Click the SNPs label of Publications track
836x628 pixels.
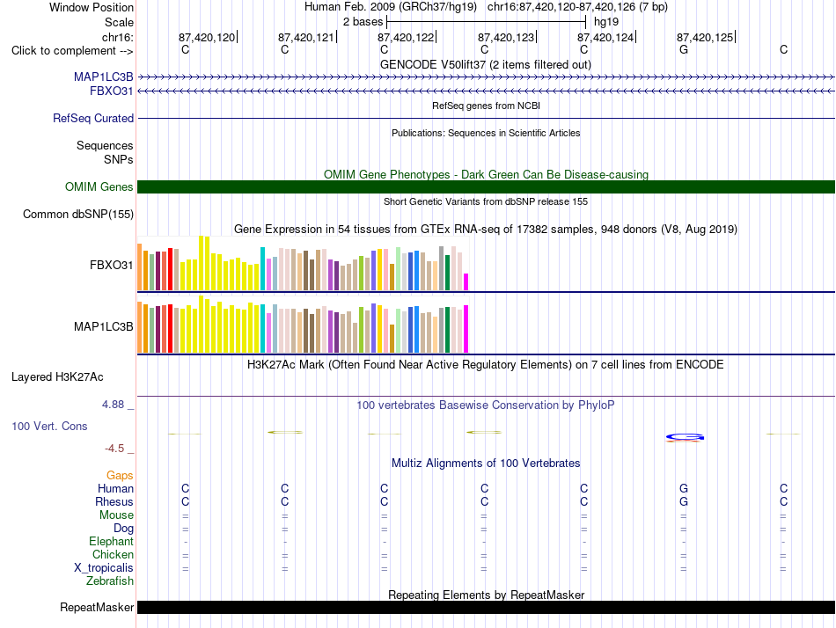(119, 159)
